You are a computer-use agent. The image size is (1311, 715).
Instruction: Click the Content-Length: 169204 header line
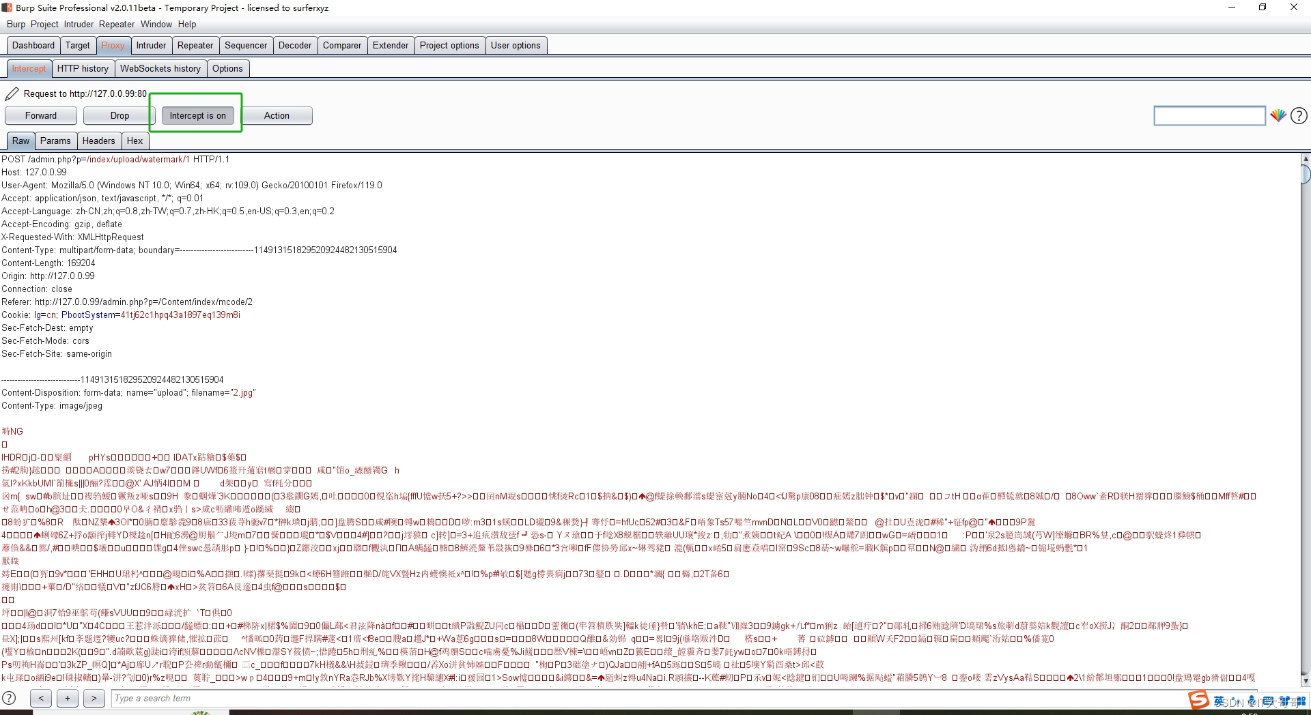48,263
